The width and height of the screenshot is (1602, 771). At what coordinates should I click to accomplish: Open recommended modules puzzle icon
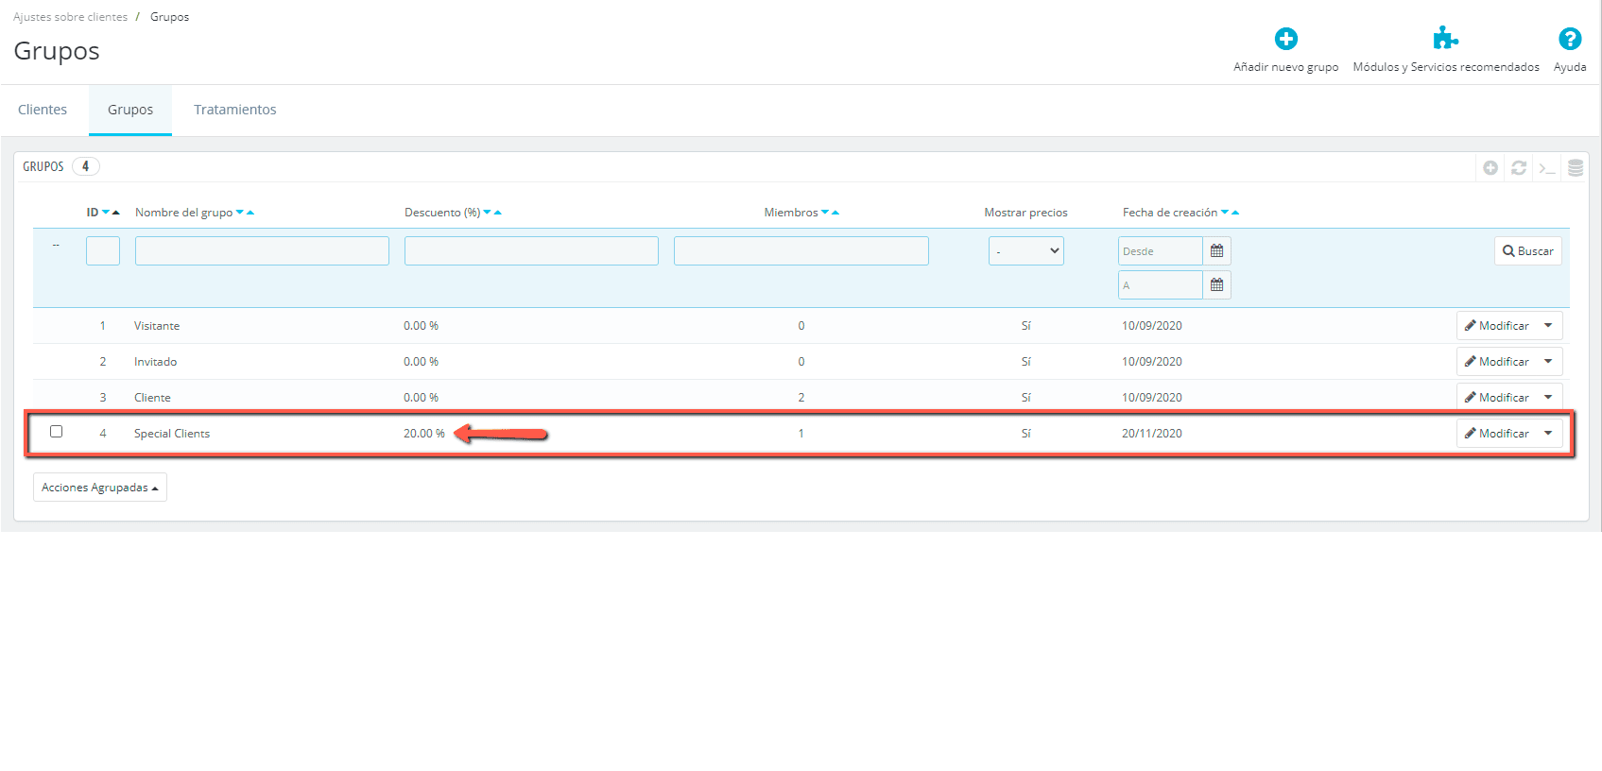[x=1445, y=40]
